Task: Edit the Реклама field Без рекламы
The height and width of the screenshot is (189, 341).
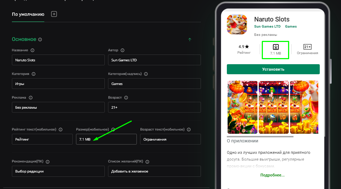Action: tap(58, 107)
